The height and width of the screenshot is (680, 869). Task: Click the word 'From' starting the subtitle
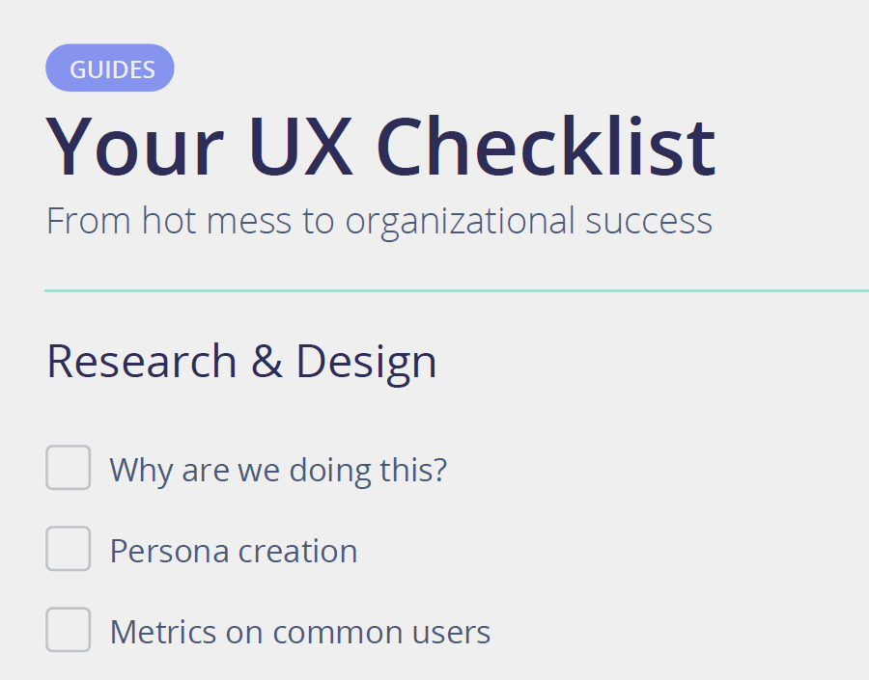89,221
